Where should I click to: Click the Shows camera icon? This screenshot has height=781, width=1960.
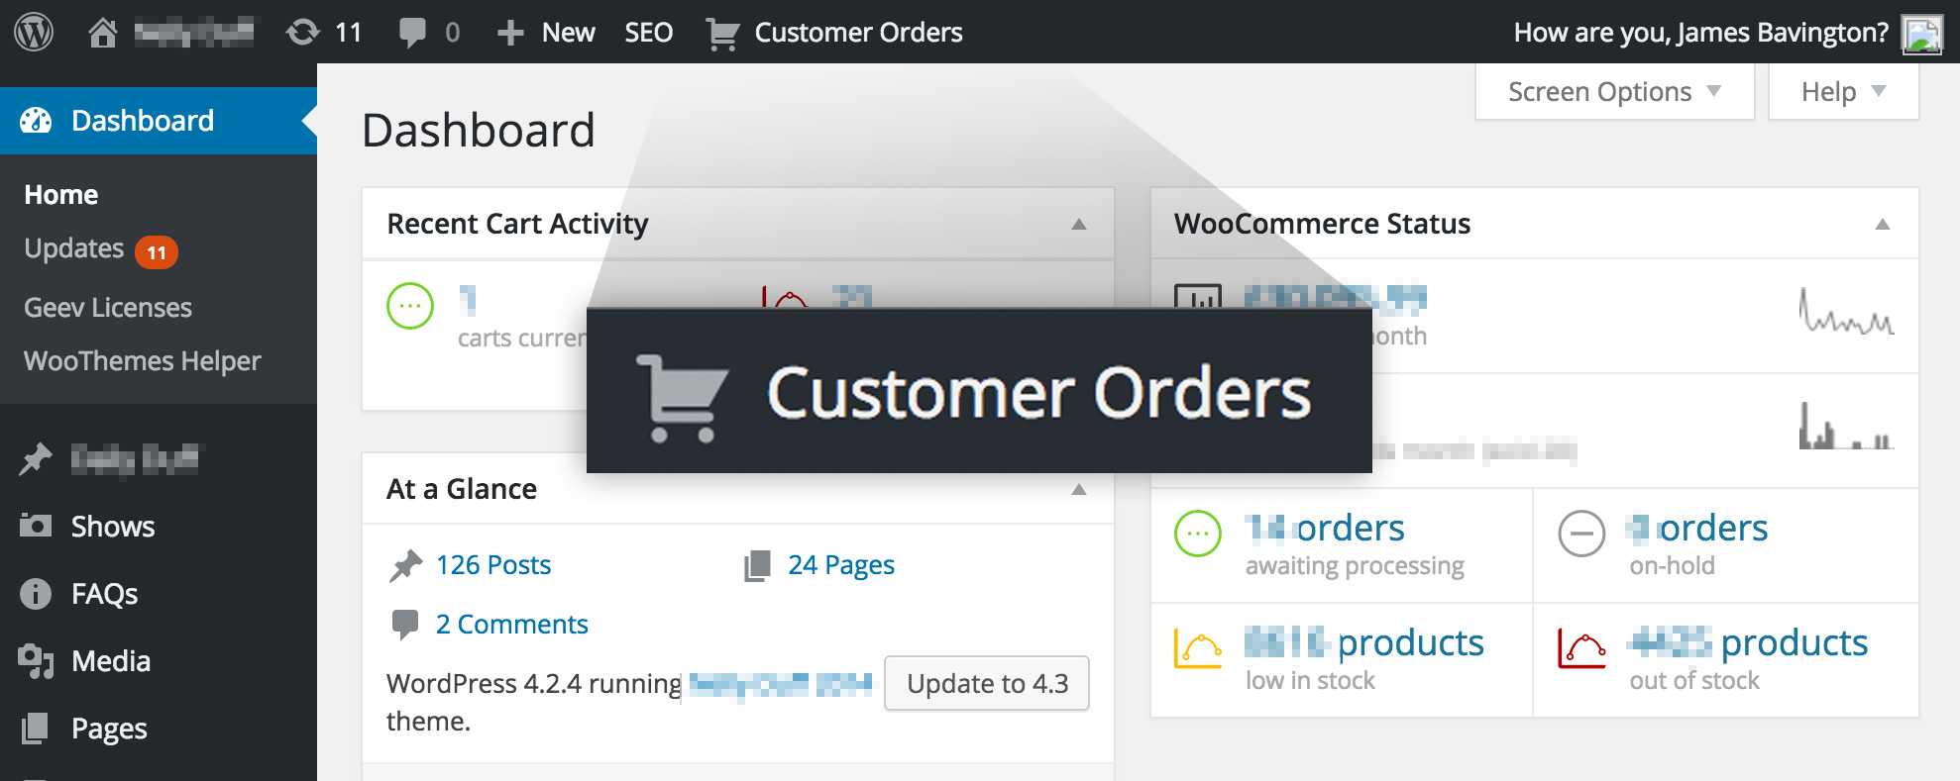(x=36, y=525)
